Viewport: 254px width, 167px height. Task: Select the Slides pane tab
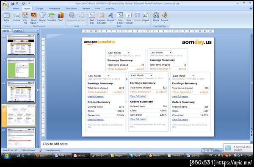tap(6, 31)
